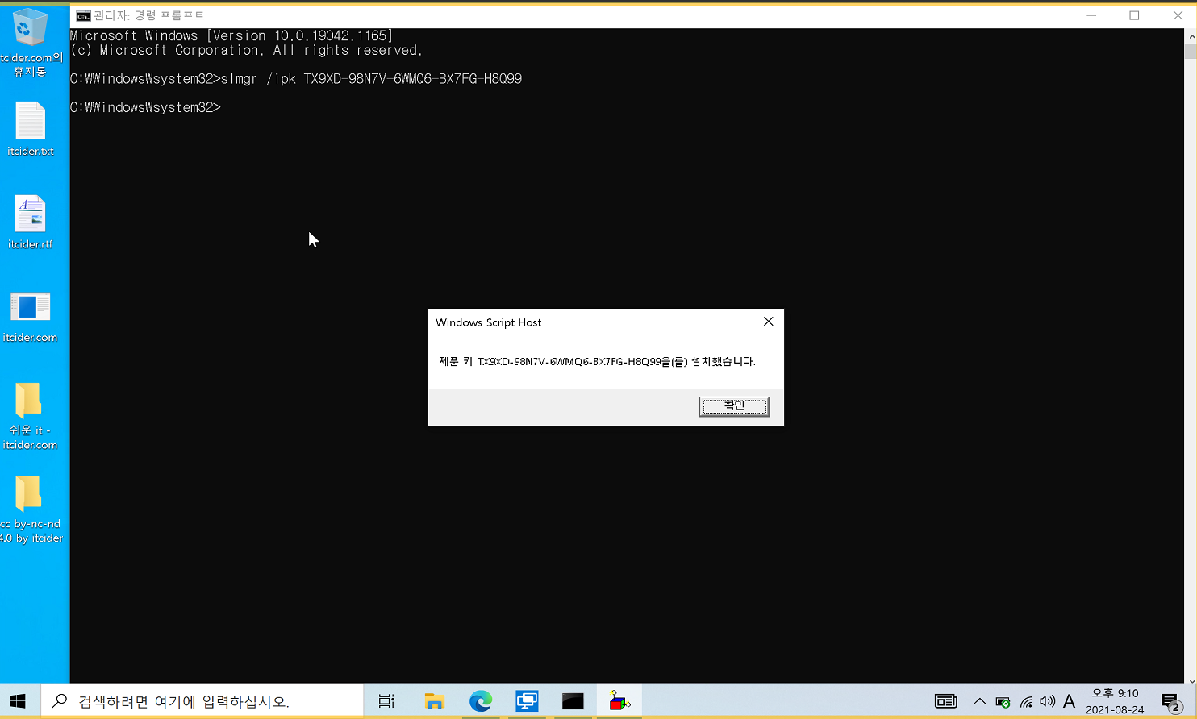Image resolution: width=1197 pixels, height=719 pixels.
Task: Click the battery or safely-remove tray icon
Action: [x=1003, y=702]
